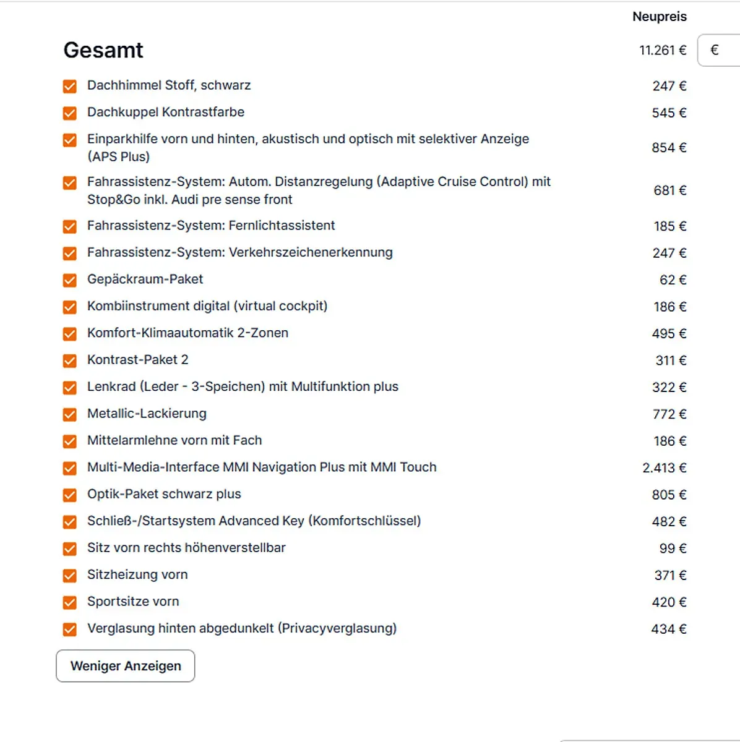Click the euro price input field
Viewport: 740px width, 742px height.
pos(719,50)
